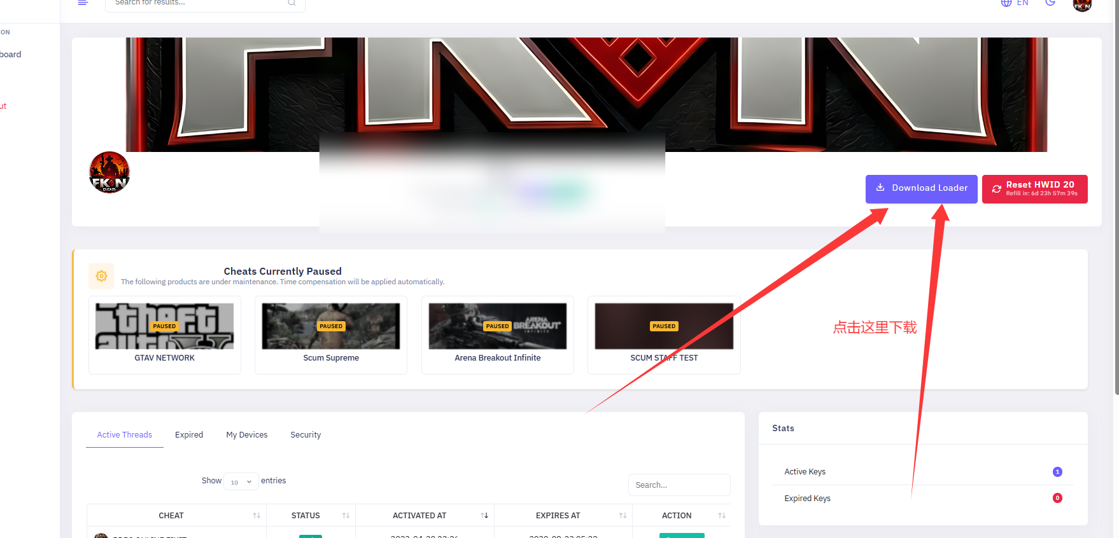Open the Security tab
Image resolution: width=1119 pixels, height=538 pixels.
tap(306, 435)
